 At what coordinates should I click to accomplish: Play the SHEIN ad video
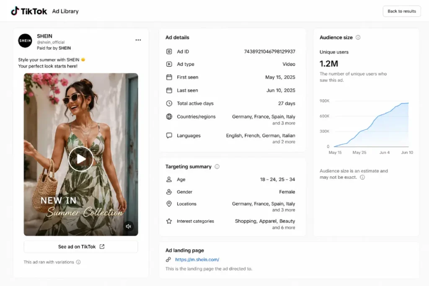click(x=81, y=159)
